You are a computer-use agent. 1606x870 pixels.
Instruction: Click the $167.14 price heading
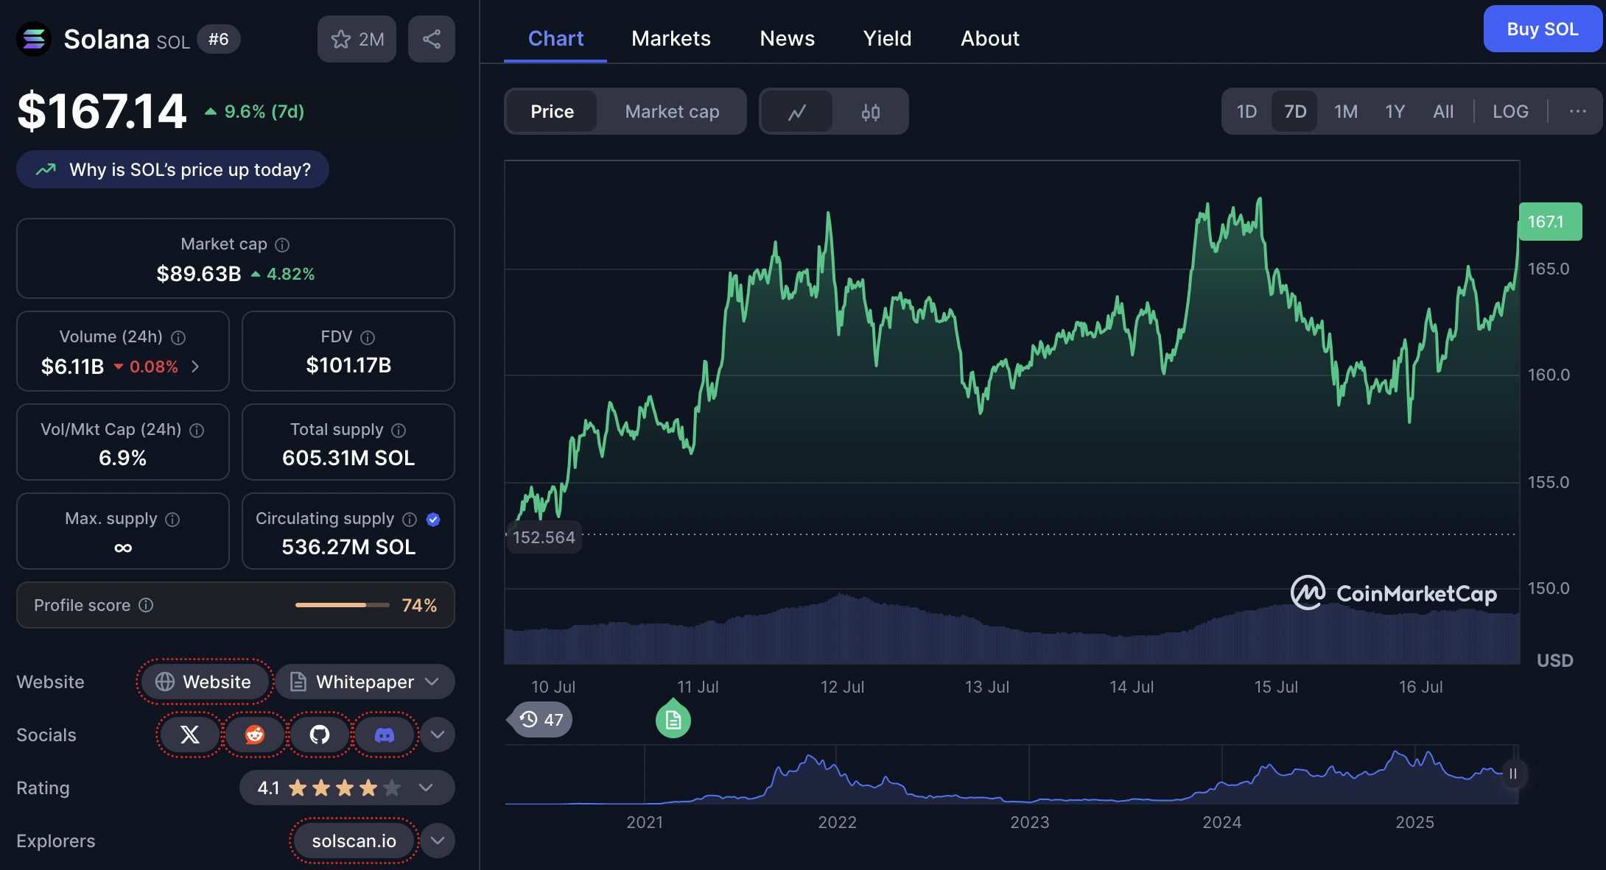[102, 111]
